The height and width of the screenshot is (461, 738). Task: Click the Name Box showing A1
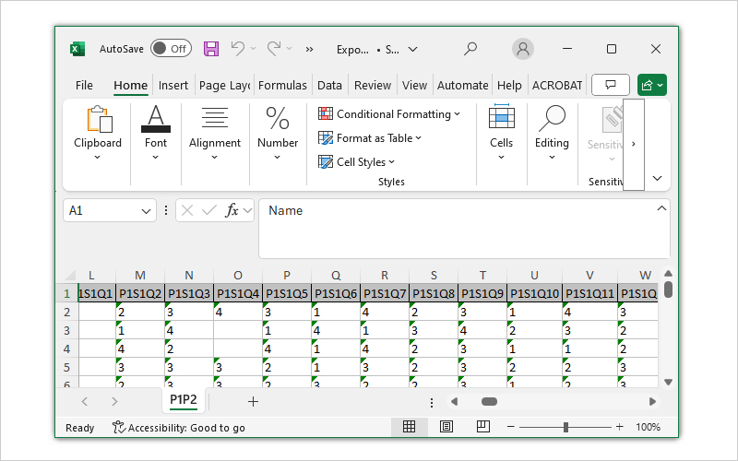pos(102,210)
